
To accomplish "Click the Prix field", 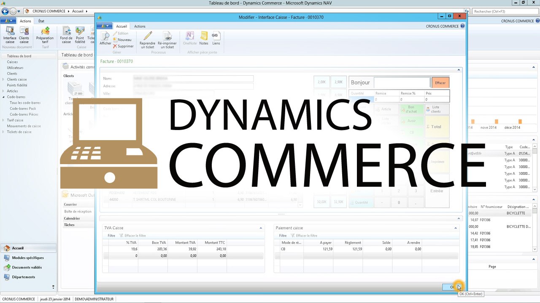I will [x=437, y=99].
